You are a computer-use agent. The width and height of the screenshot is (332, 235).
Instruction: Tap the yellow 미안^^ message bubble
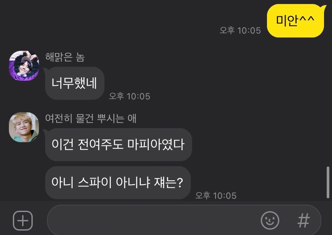coord(295,21)
